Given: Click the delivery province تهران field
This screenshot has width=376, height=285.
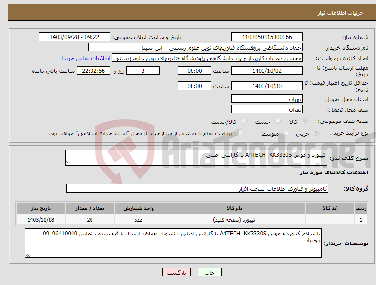Looking at the screenshot, I should coord(267,99).
